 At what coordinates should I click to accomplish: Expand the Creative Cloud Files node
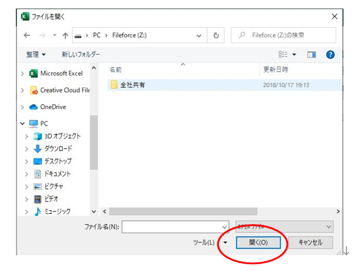[x=23, y=91]
